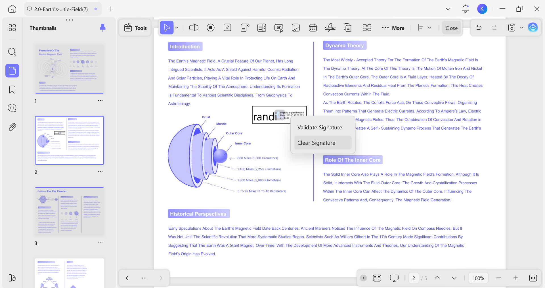Add a digital signature field
This screenshot has height=288, width=545.
(x=330, y=28)
